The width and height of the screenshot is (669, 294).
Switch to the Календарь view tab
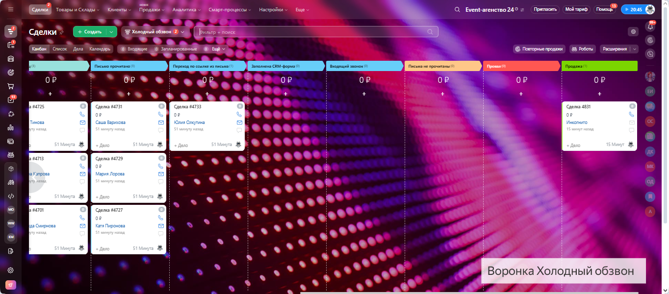pos(100,49)
